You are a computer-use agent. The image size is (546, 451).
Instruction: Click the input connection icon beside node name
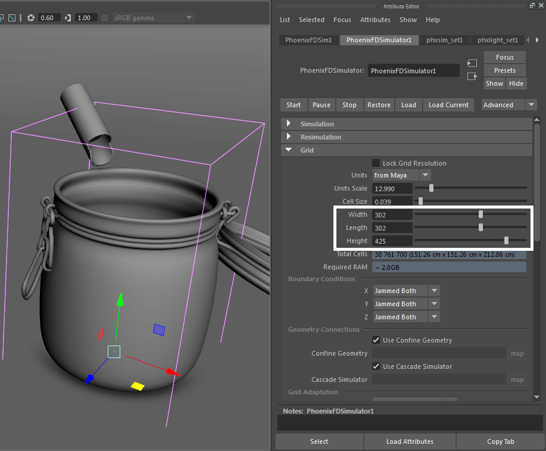(472, 63)
